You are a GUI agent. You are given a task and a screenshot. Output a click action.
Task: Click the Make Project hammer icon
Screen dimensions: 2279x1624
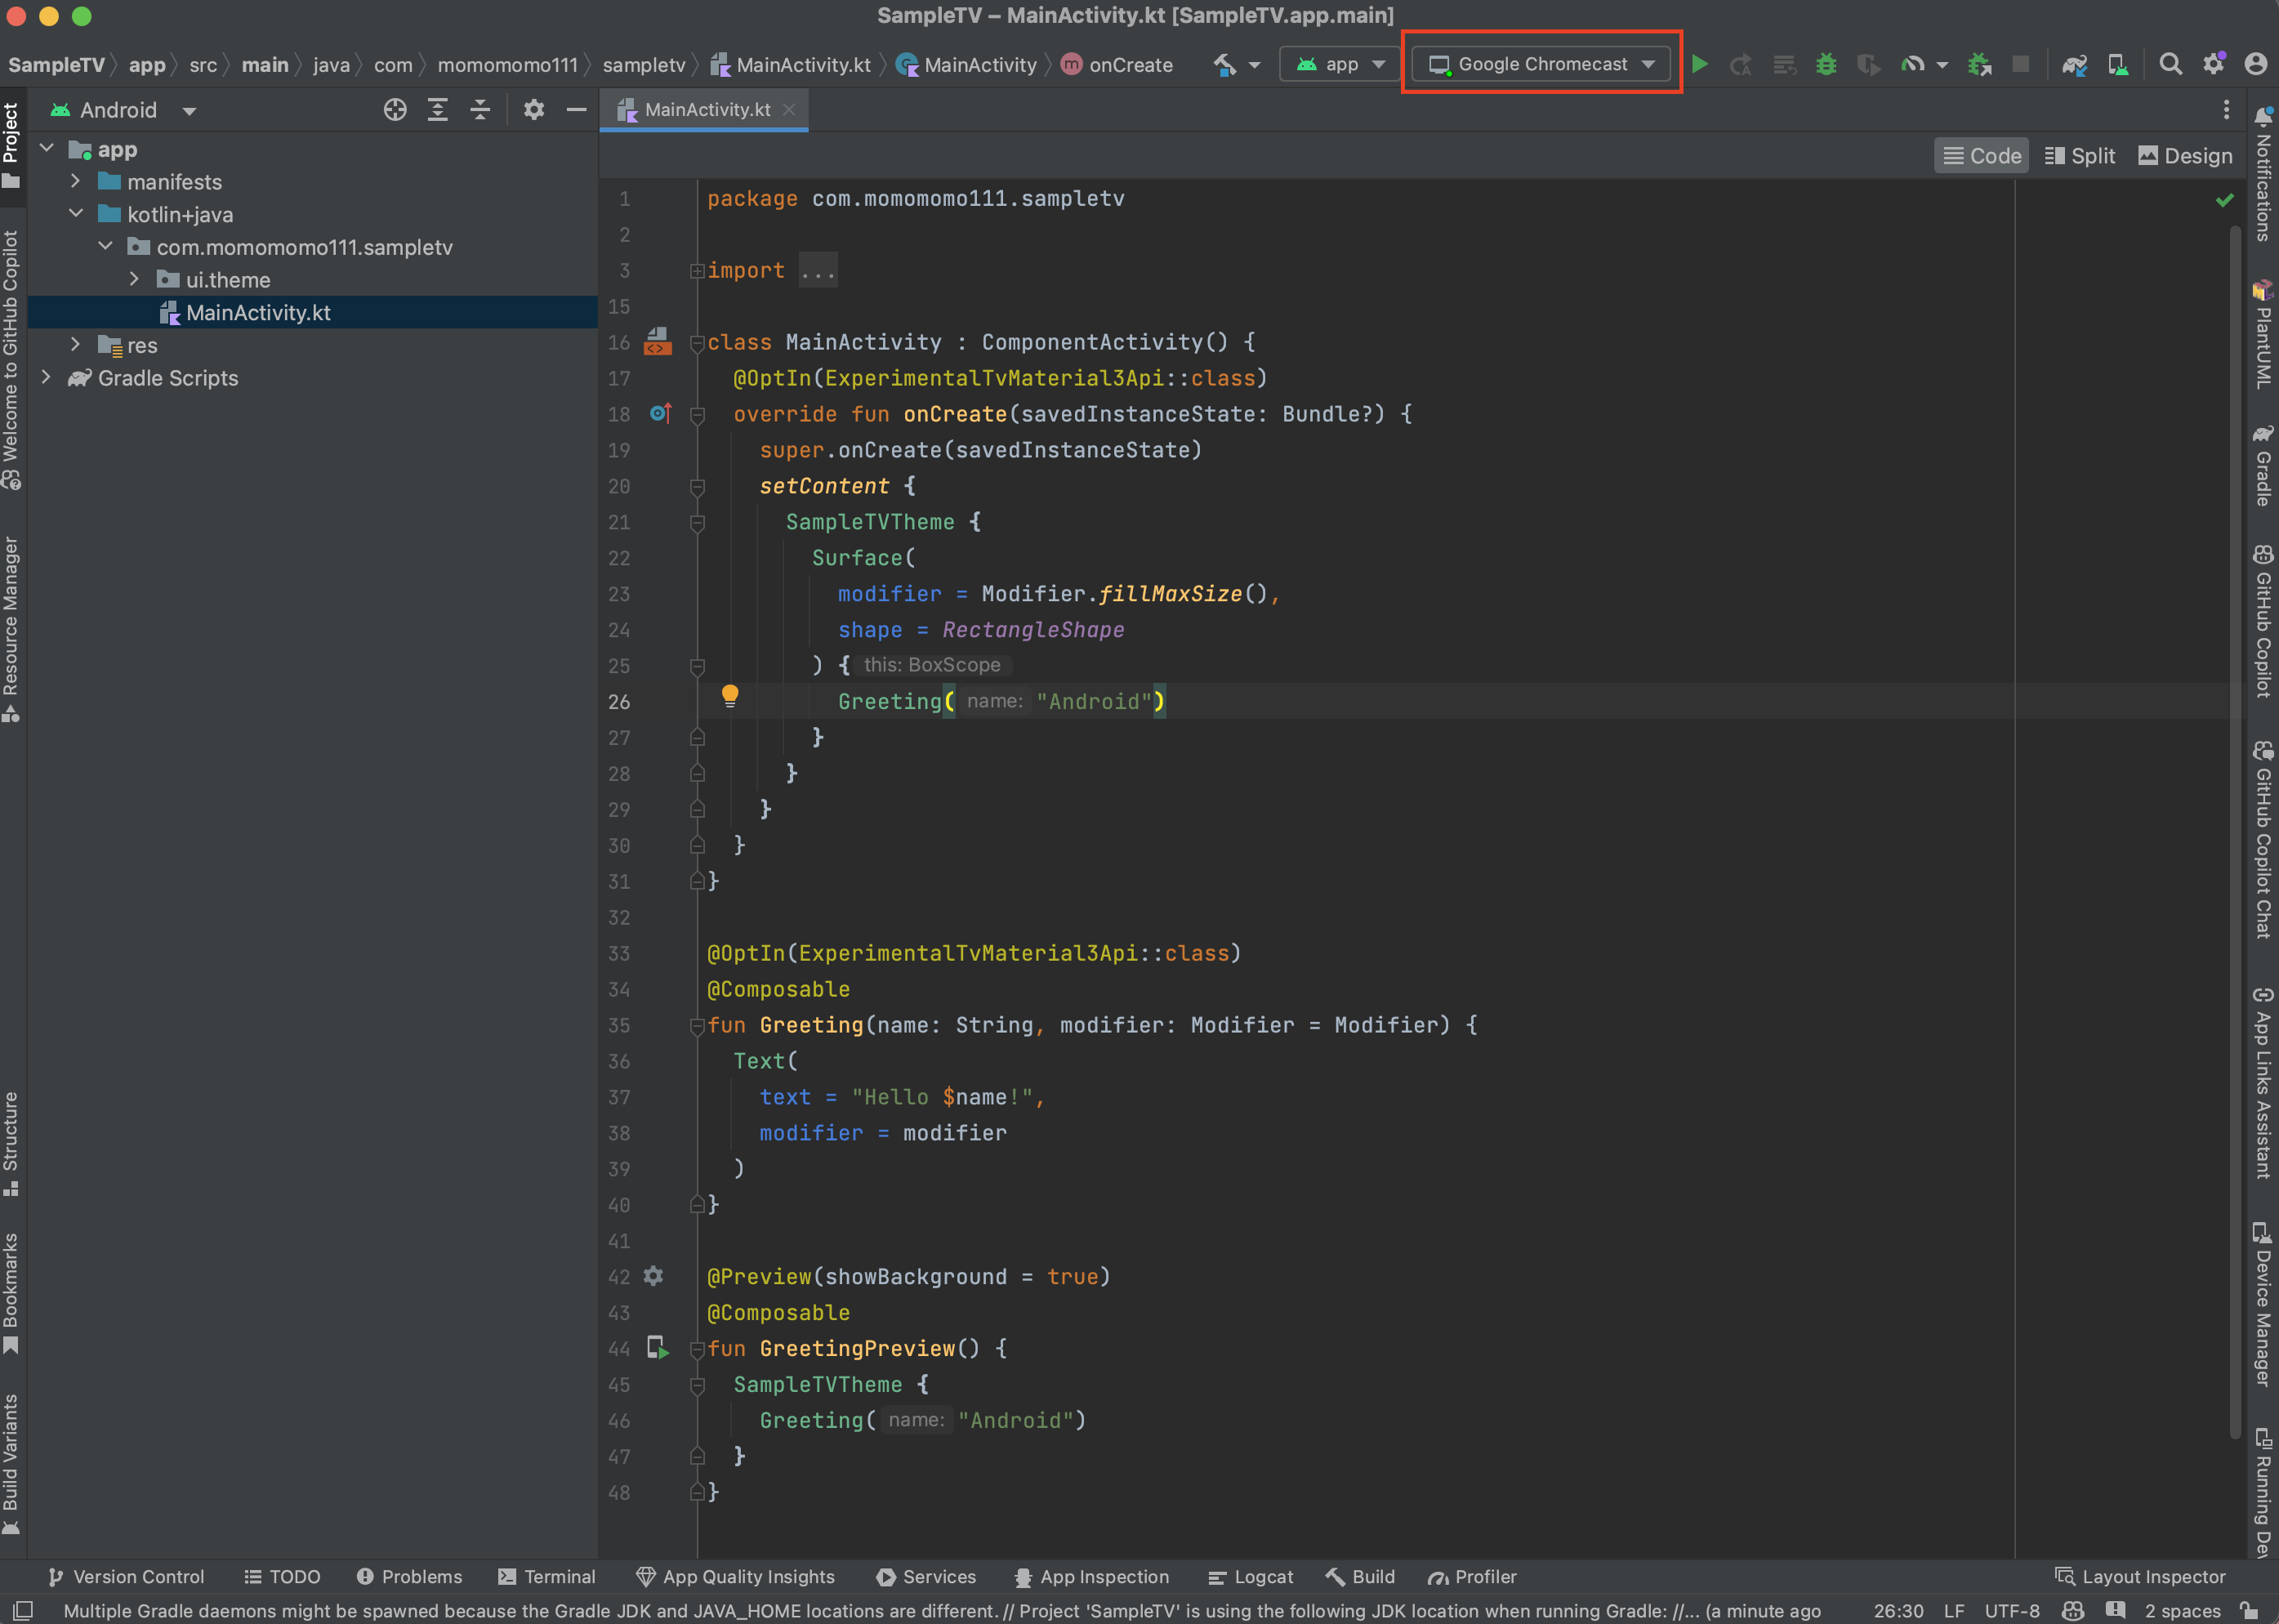click(x=1224, y=65)
